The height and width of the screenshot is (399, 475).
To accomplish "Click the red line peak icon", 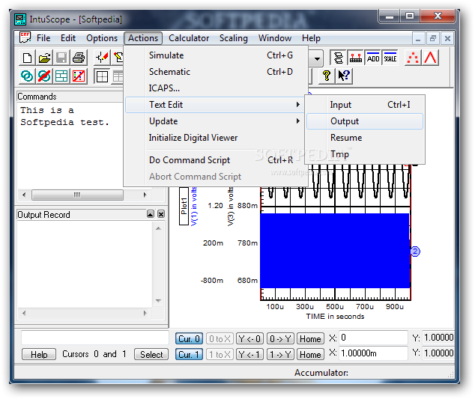I will tap(431, 58).
